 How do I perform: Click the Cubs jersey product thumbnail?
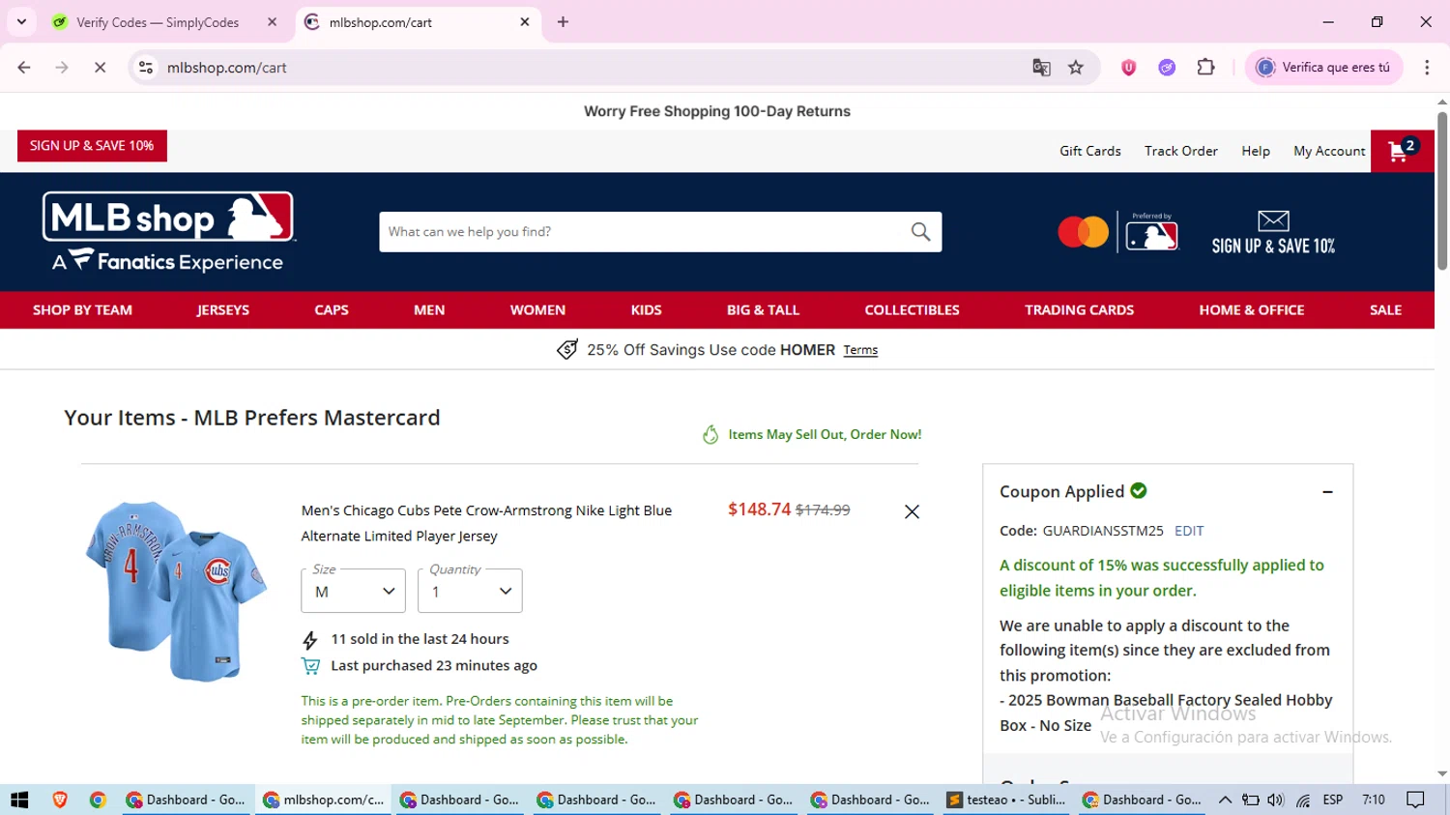pyautogui.click(x=175, y=591)
